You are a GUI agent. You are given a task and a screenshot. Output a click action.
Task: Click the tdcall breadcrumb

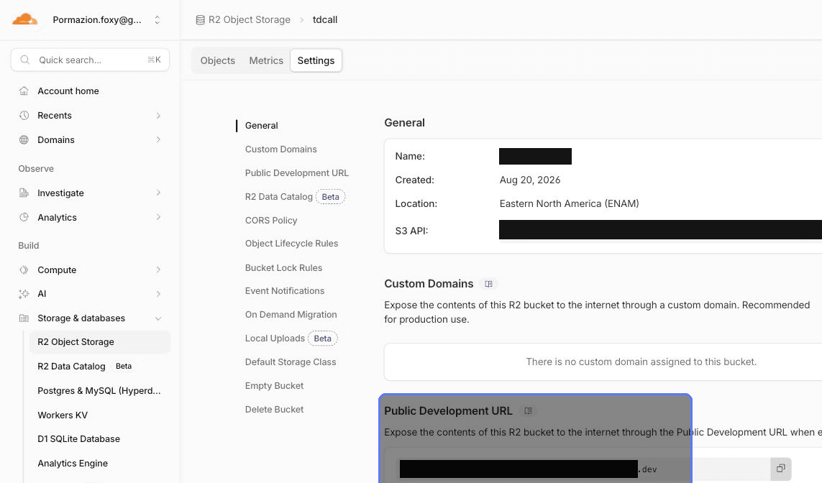pyautogui.click(x=325, y=19)
